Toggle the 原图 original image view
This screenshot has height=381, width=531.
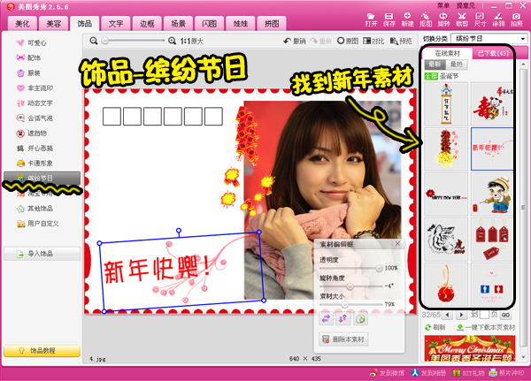[x=348, y=41]
